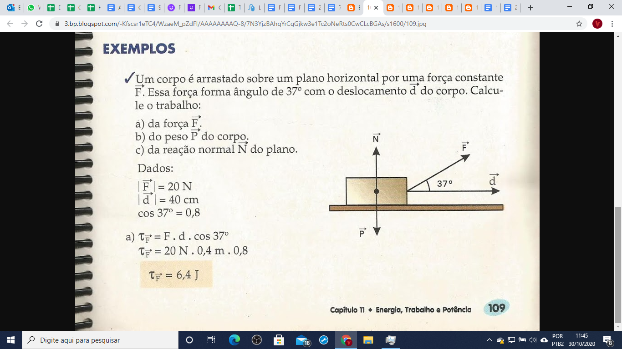This screenshot has width=622, height=349.
Task: Click the OneDrive warning tray icon
Action: [500, 340]
